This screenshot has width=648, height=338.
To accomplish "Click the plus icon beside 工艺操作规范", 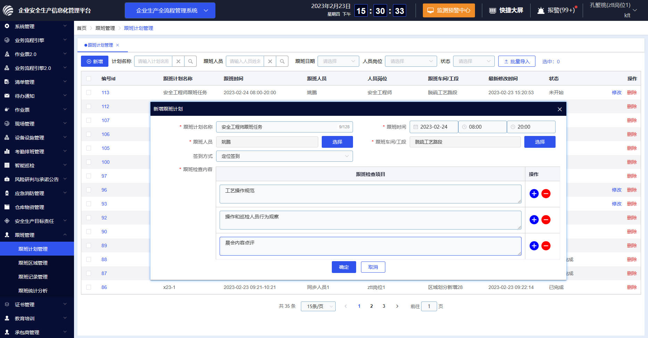I will click(534, 194).
